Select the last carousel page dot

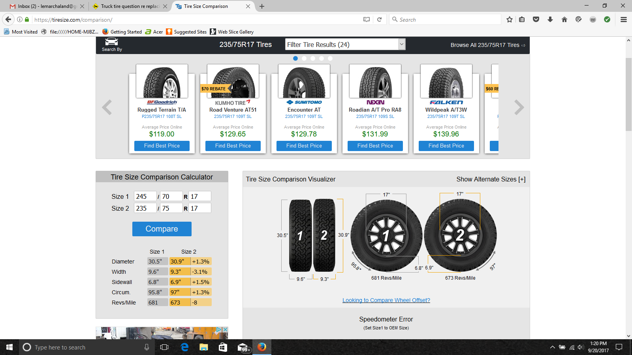pos(330,58)
